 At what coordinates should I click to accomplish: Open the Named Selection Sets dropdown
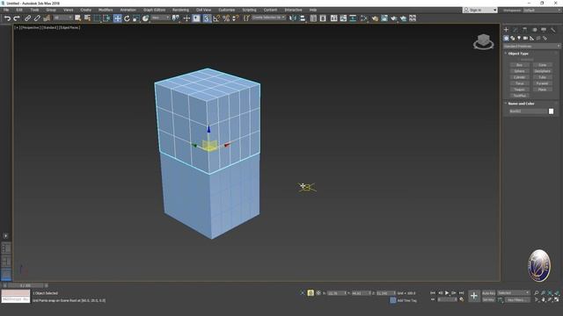[268, 18]
